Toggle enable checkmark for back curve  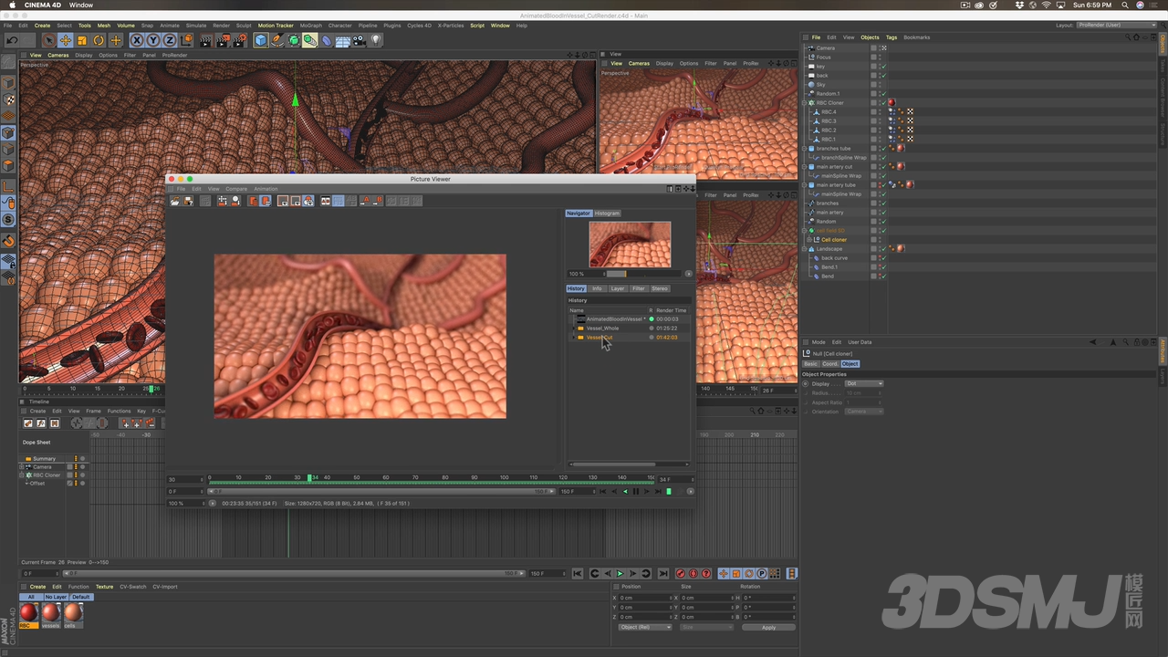coord(884,258)
